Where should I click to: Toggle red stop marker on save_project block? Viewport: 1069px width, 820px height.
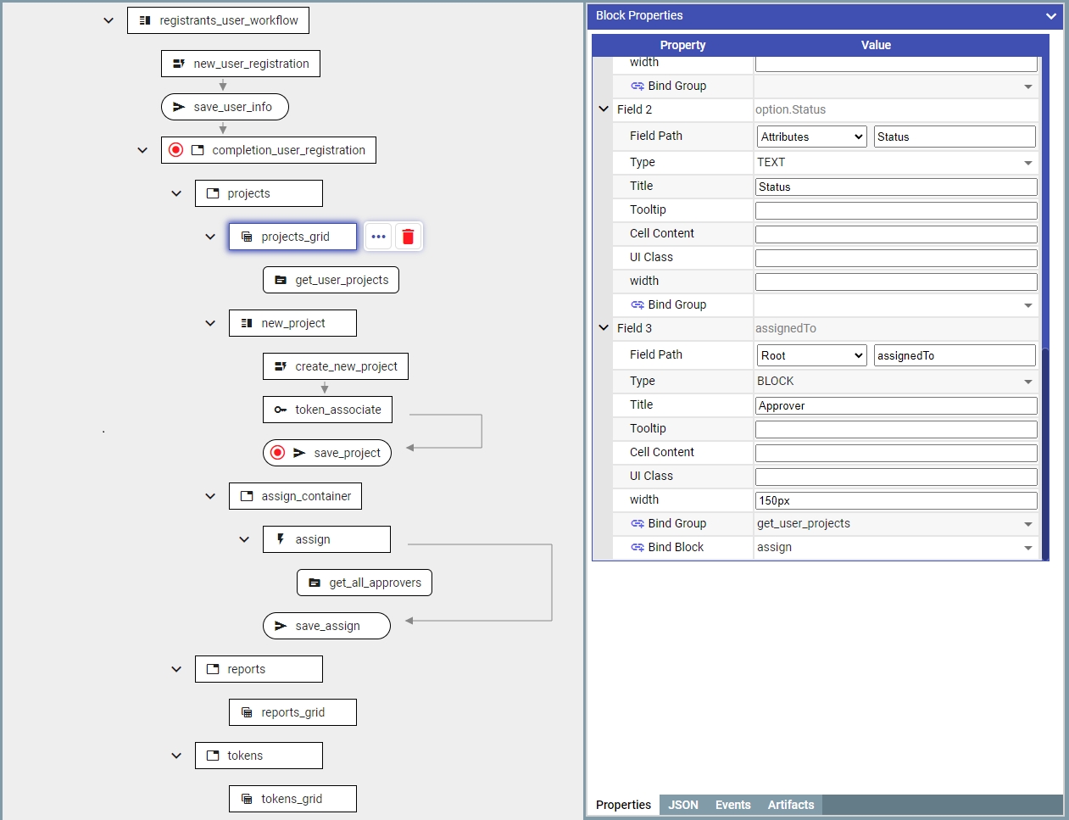[x=278, y=453]
